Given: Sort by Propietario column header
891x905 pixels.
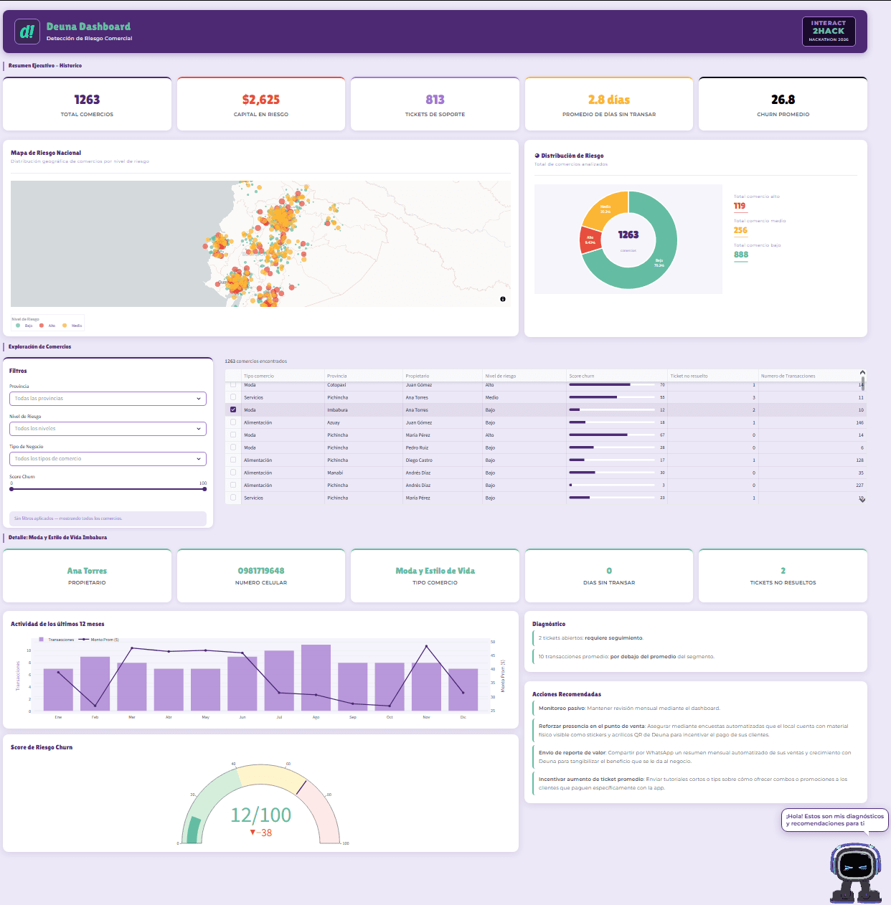Looking at the screenshot, I should (442, 376).
